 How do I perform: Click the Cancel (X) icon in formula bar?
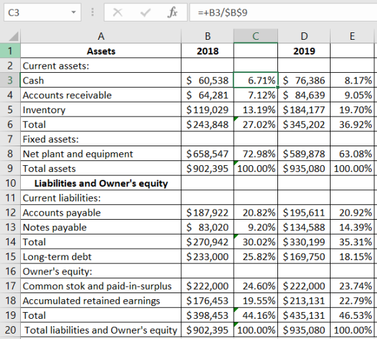point(118,12)
